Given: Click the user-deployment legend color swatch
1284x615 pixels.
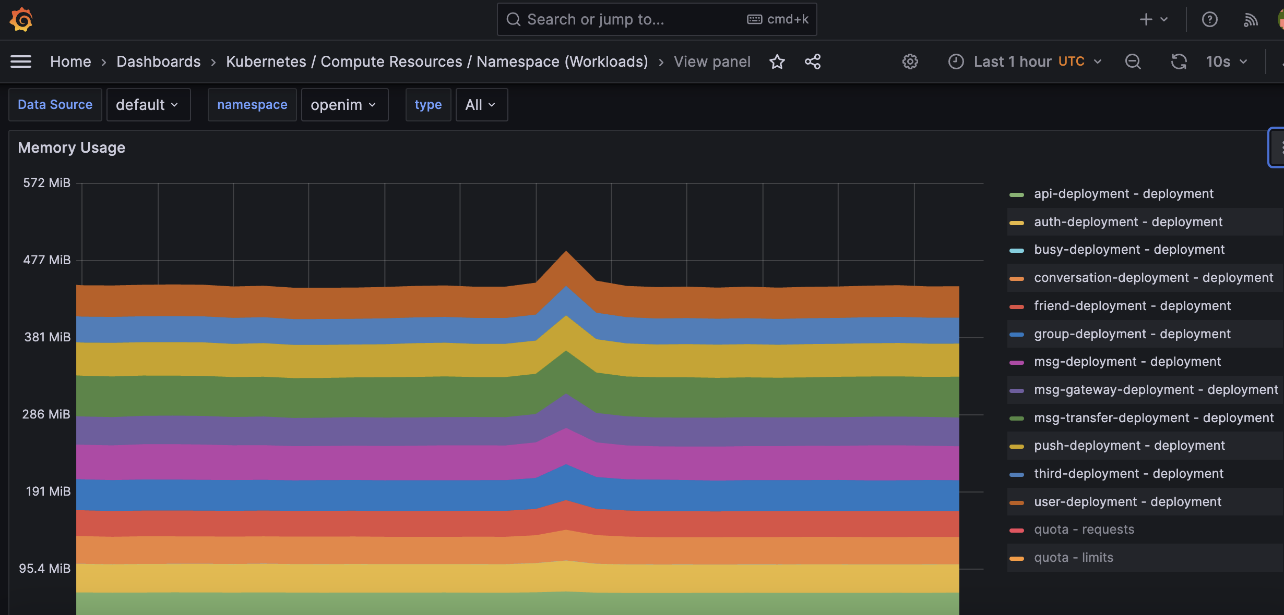Looking at the screenshot, I should [1017, 502].
